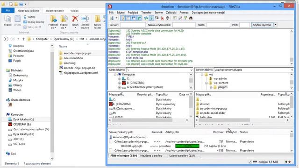The image size is (299, 168).
Task: Toggle transfer queue display in toolbar
Action: tap(139, 18)
